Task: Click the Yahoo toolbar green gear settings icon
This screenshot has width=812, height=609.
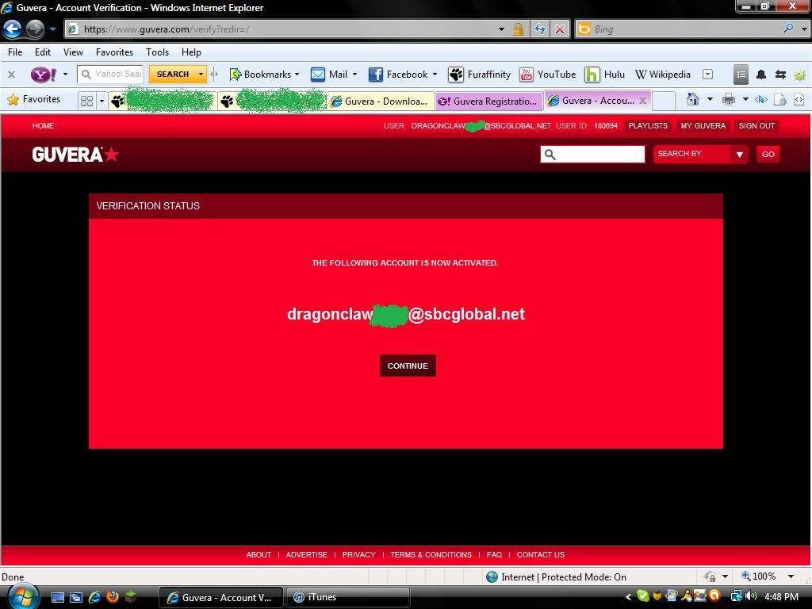Action: pos(799,75)
